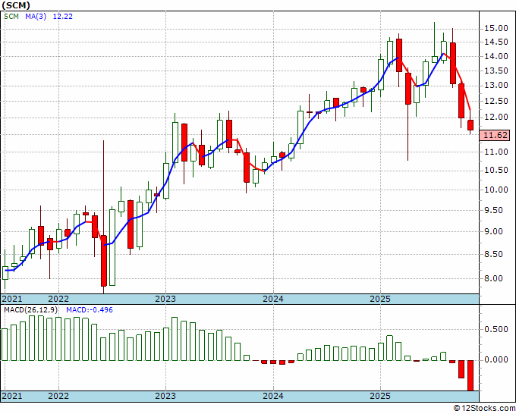Click the 14.50 price axis label
The width and height of the screenshot is (516, 414).
496,42
